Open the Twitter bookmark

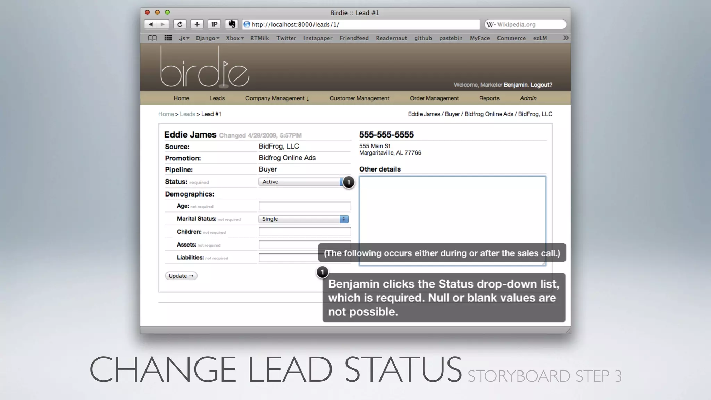tap(286, 38)
